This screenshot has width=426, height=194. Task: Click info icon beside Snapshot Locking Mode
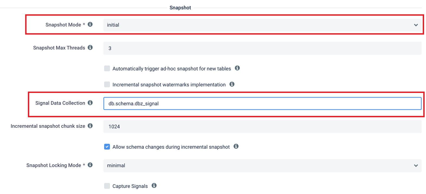click(x=90, y=165)
